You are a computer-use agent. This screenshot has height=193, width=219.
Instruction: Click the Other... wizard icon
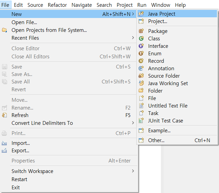pos(141,140)
